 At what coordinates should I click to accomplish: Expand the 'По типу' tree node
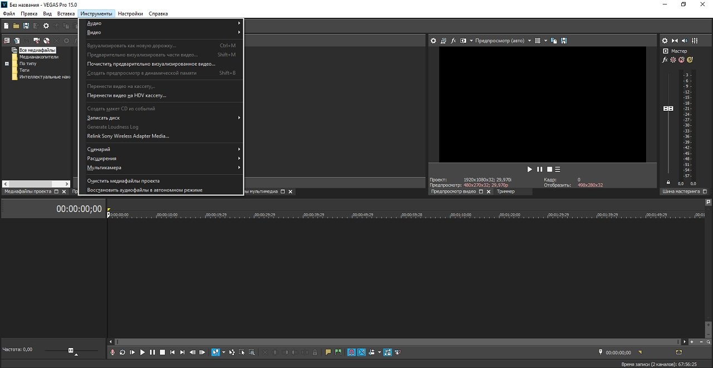coord(7,63)
